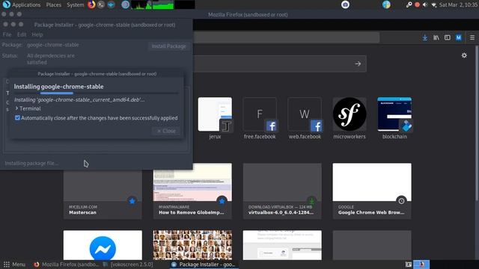The height and width of the screenshot is (269, 479).
Task: Click the highlighted workspace switcher cell
Action: coord(421,265)
